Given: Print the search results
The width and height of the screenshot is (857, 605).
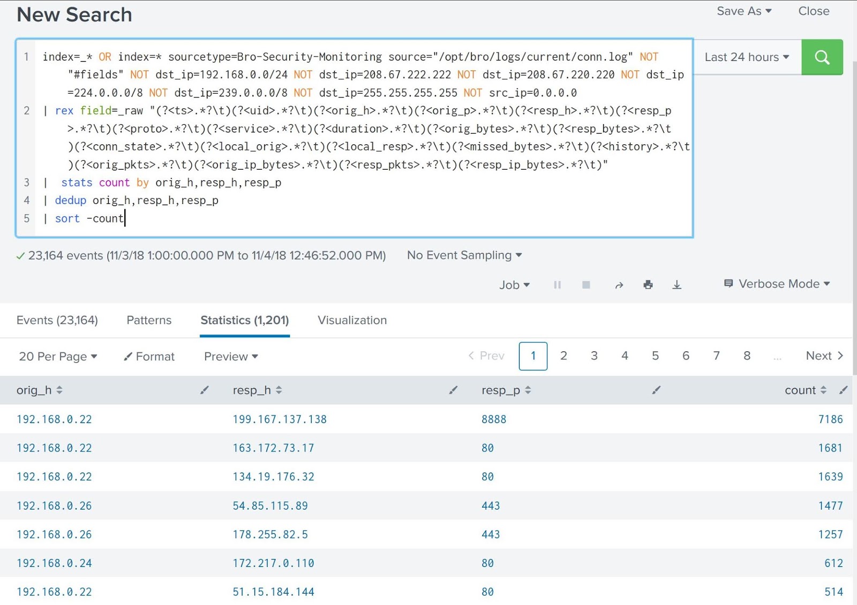Looking at the screenshot, I should point(648,285).
